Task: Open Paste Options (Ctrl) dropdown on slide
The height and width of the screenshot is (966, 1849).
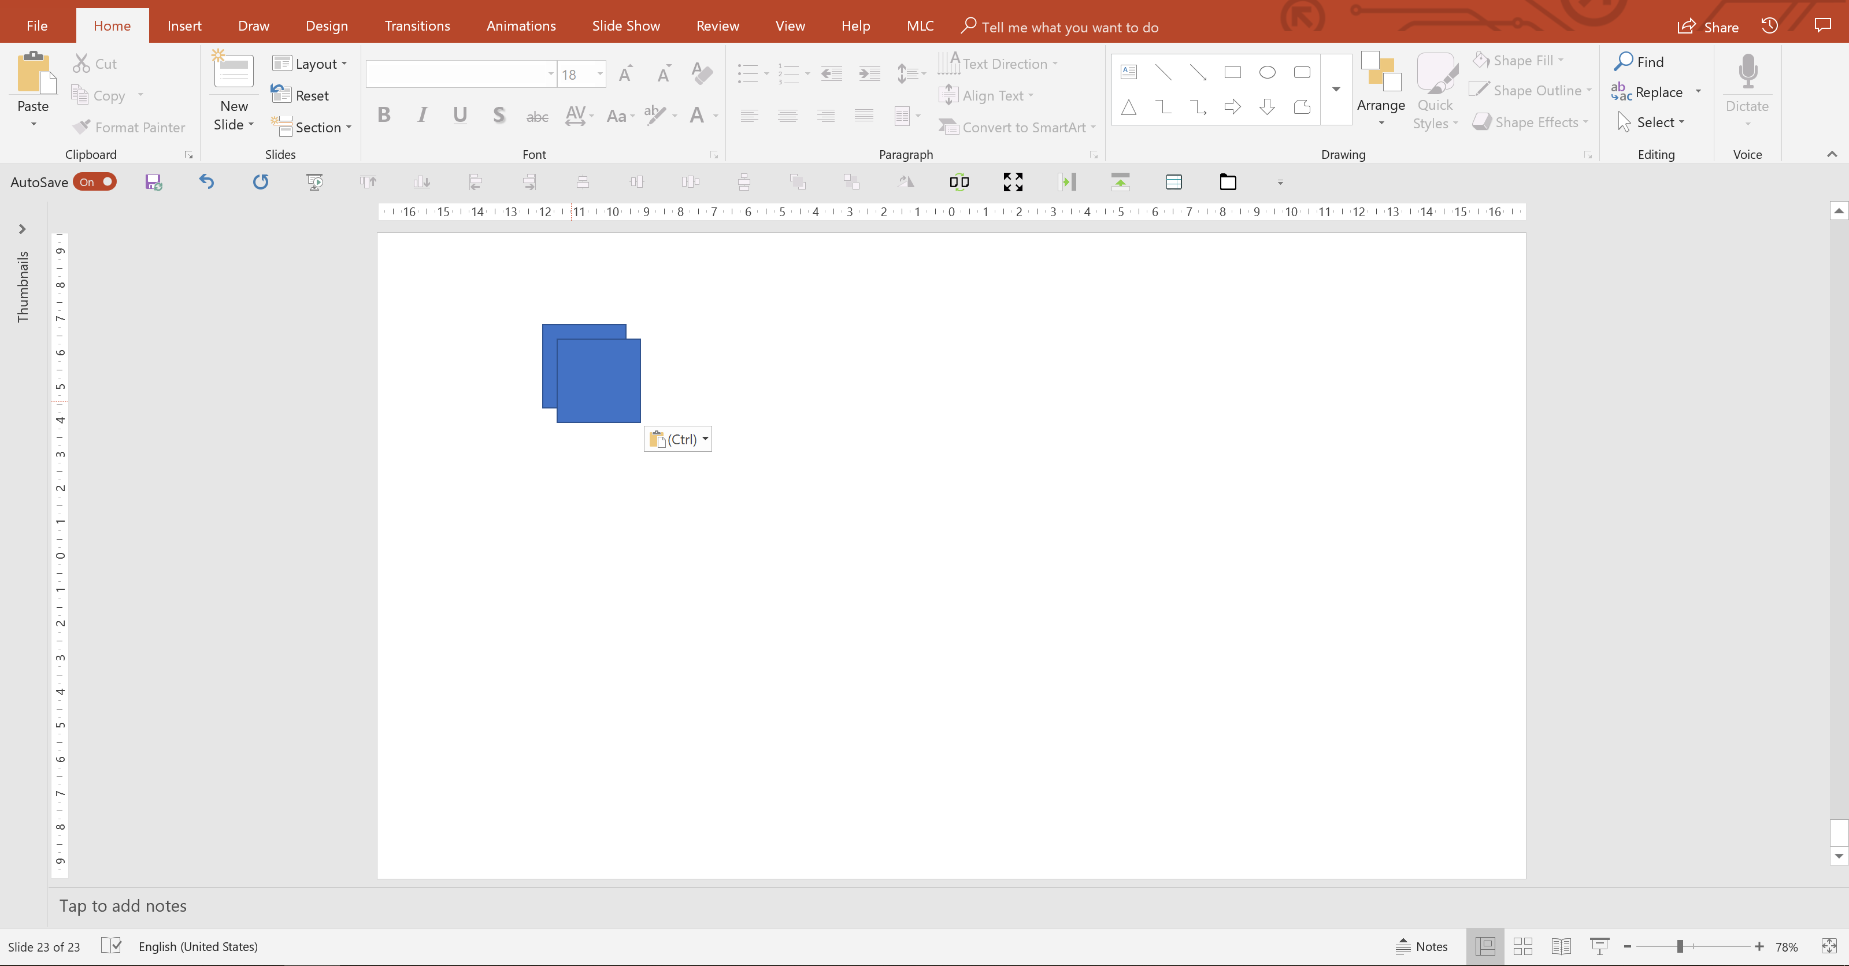Action: pos(677,439)
